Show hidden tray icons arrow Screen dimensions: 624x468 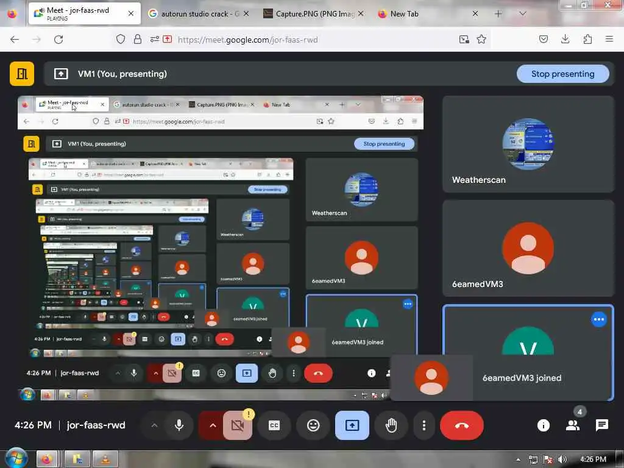(518, 459)
